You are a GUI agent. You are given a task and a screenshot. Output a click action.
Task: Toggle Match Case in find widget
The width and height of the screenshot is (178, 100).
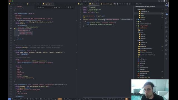(x=53, y=7)
